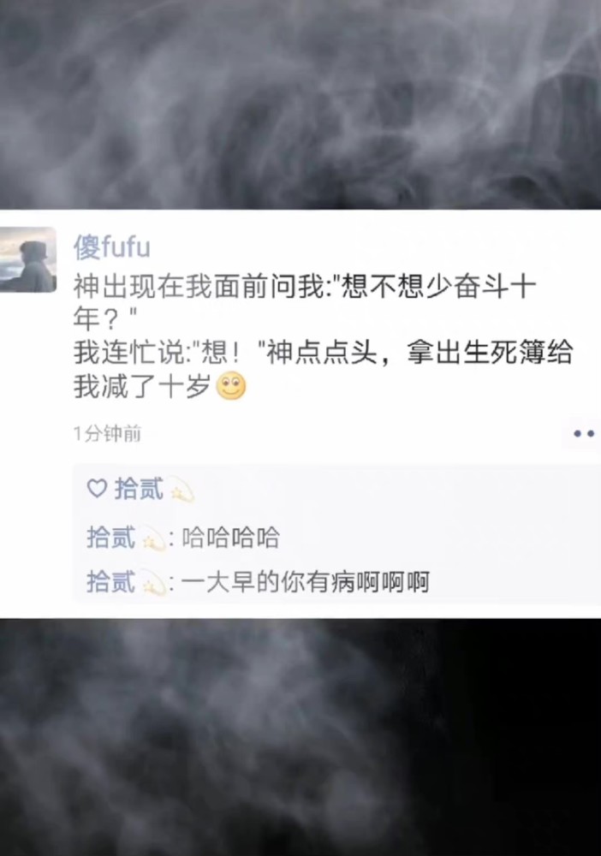Reply to the comment 一大早的你有病啊啊啊
Image resolution: width=601 pixels, height=856 pixels.
tap(305, 582)
